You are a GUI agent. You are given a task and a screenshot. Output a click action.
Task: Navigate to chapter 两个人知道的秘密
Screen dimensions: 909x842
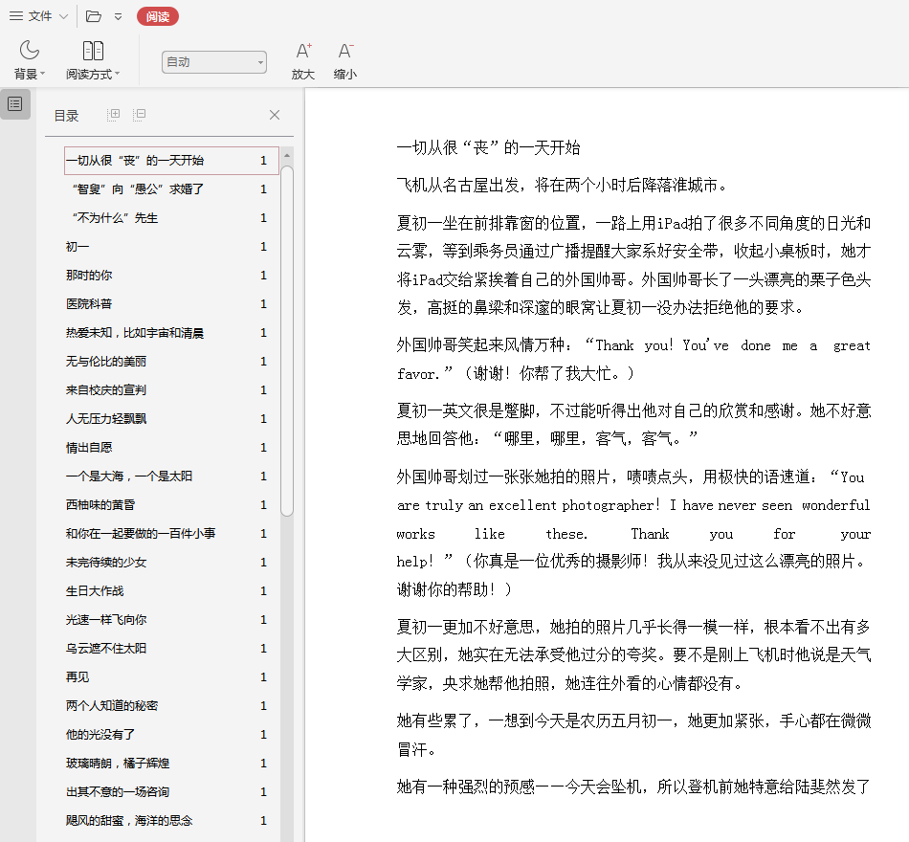[112, 706]
